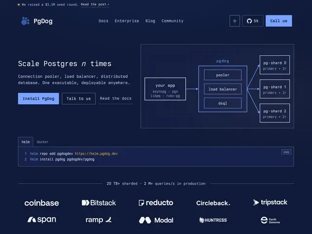This screenshot has width=312, height=234.
Task: Click the your app diagram box
Action: point(165,89)
